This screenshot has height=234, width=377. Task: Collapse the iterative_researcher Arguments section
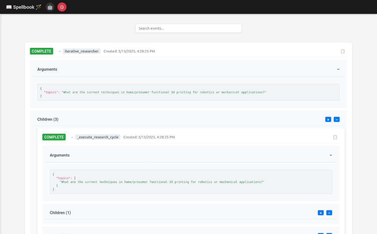338,70
